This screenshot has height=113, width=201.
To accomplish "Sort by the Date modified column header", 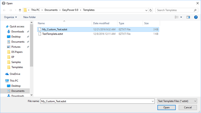I will [x=101, y=23].
